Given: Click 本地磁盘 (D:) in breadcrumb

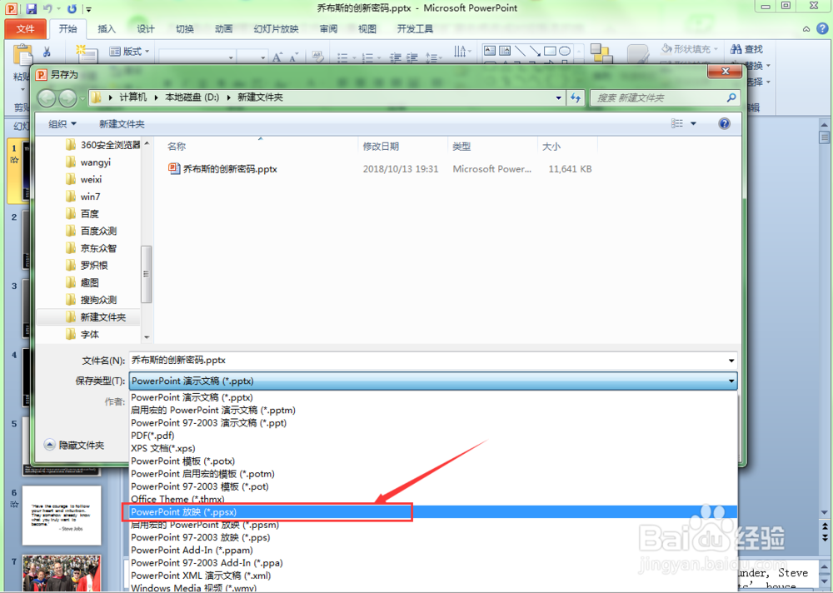Looking at the screenshot, I should pyautogui.click(x=192, y=97).
